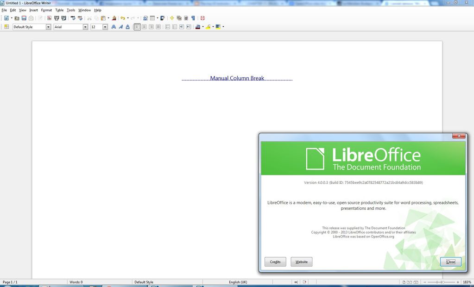Open the Format menu
Screen dimensions: 474x287
point(46,10)
